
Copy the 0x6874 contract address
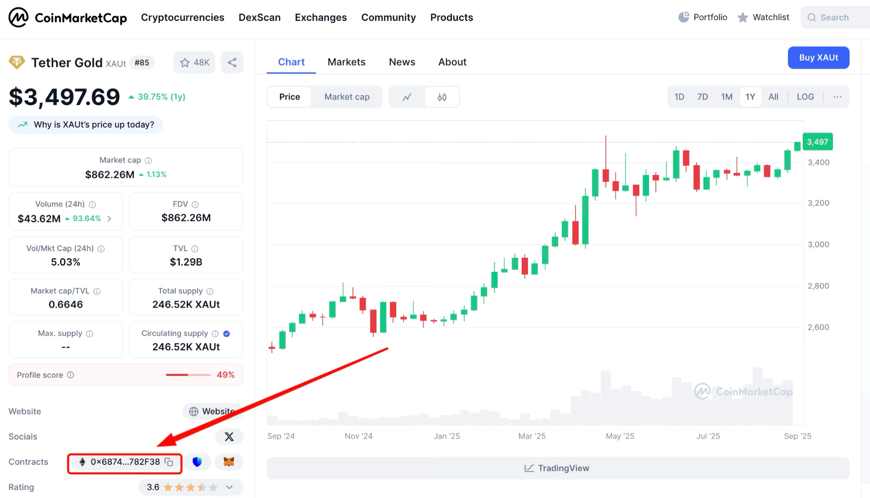[169, 462]
